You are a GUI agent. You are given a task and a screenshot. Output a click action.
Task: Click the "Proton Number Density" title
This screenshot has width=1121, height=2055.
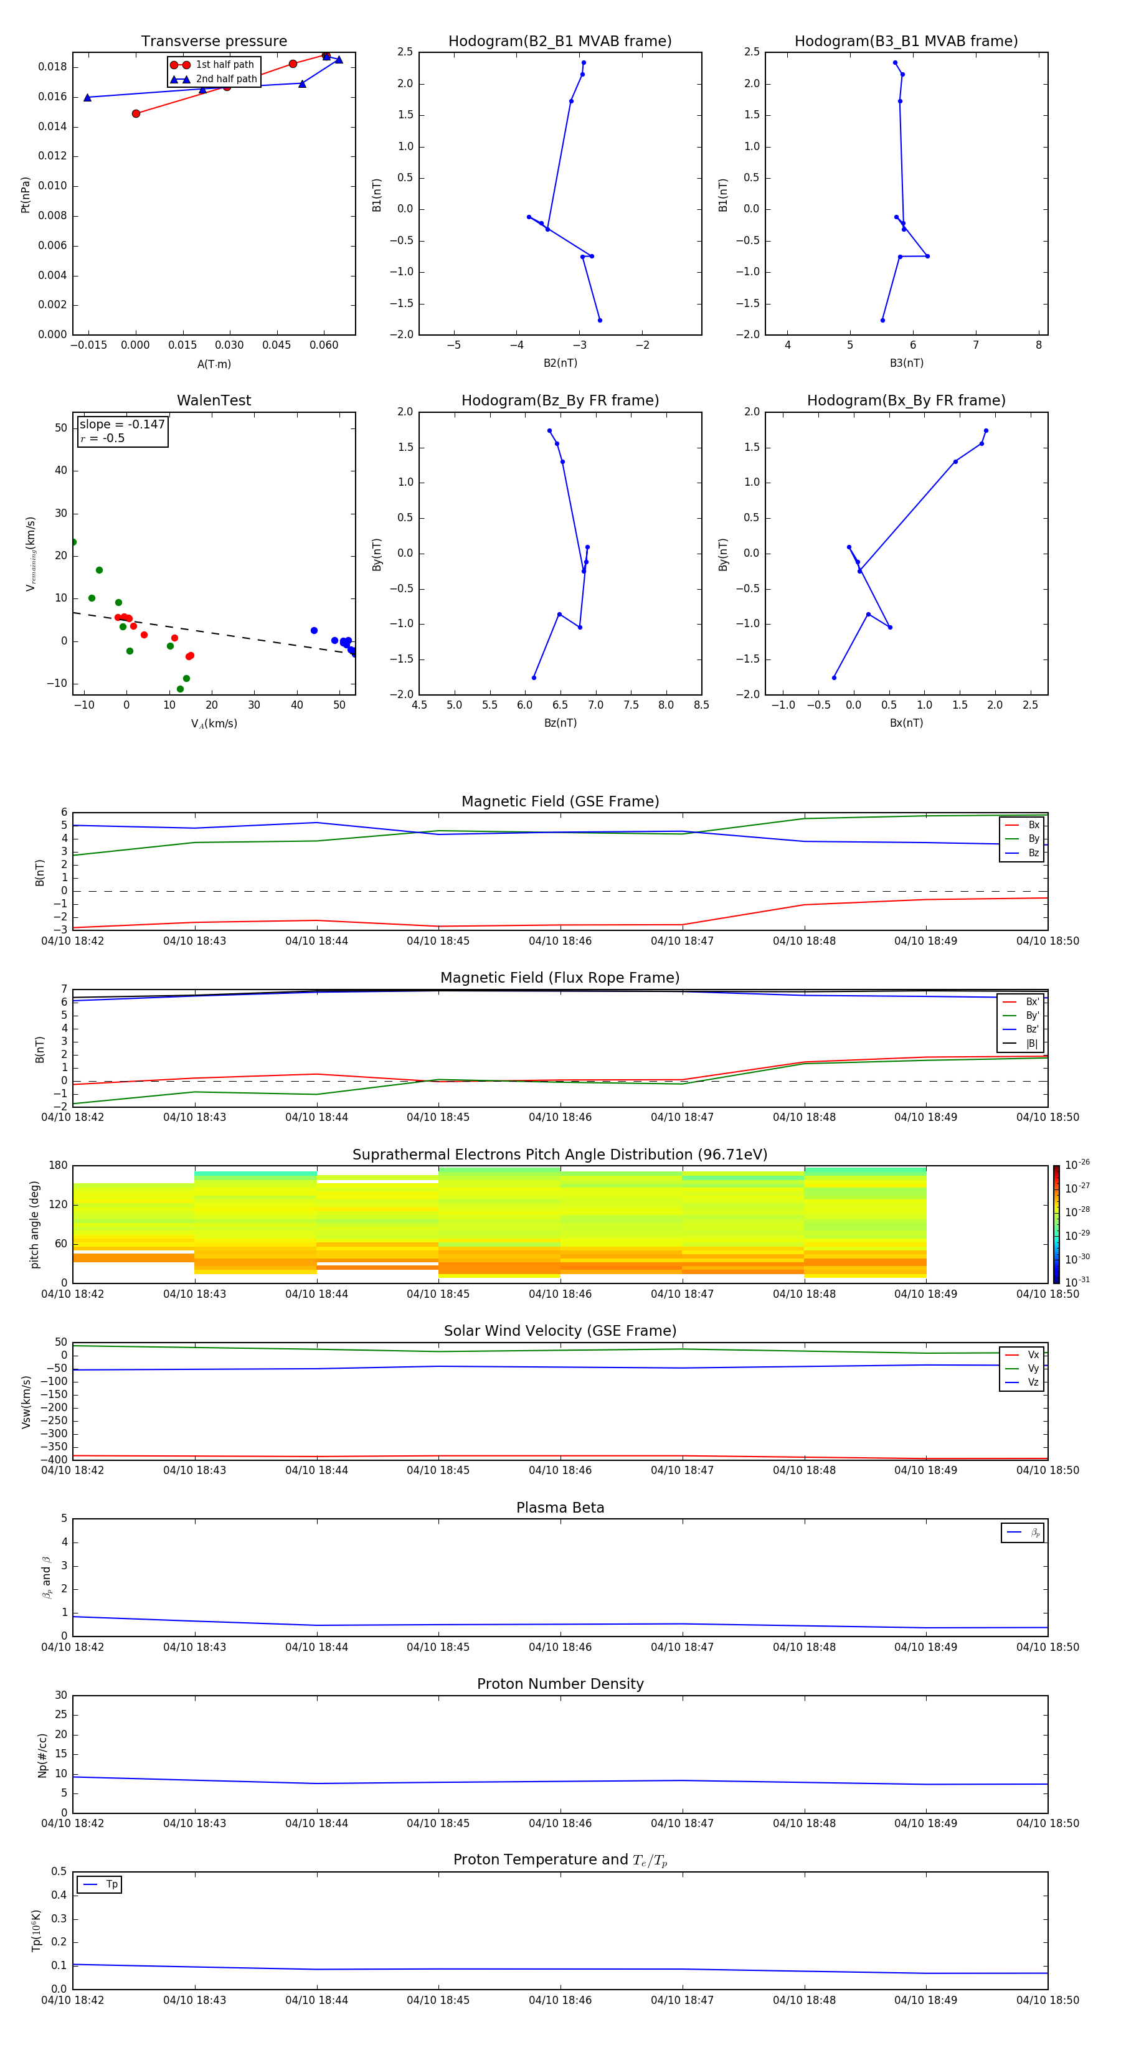(x=560, y=1684)
